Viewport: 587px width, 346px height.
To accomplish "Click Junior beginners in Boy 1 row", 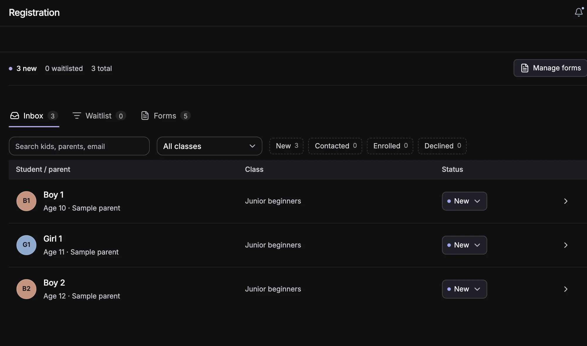I will pyautogui.click(x=273, y=201).
